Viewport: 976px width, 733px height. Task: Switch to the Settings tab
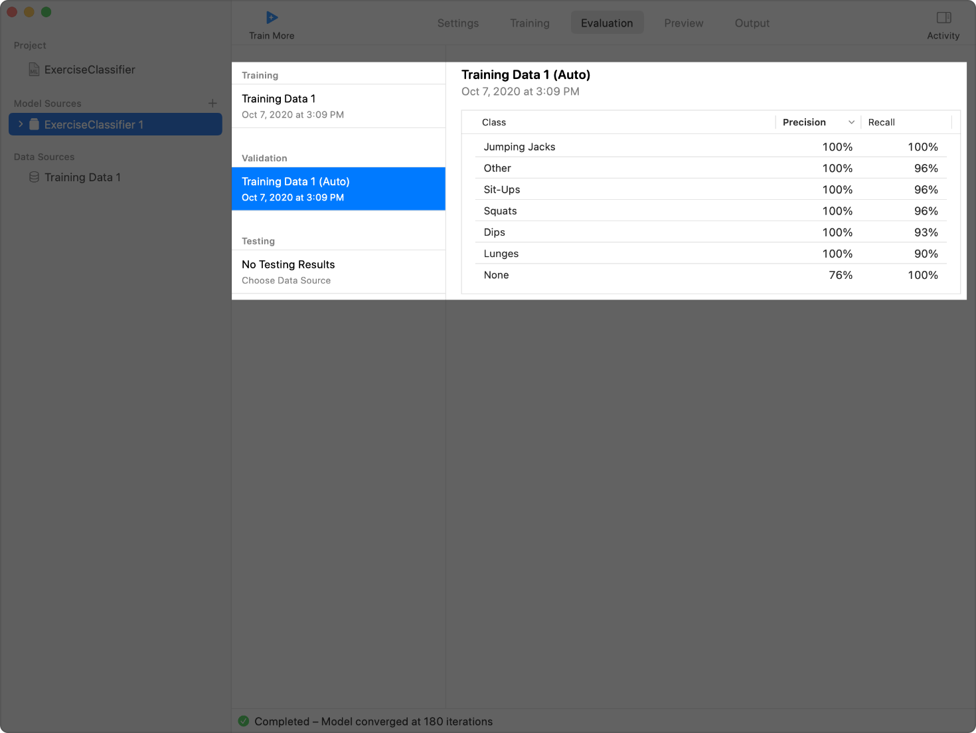tap(457, 23)
